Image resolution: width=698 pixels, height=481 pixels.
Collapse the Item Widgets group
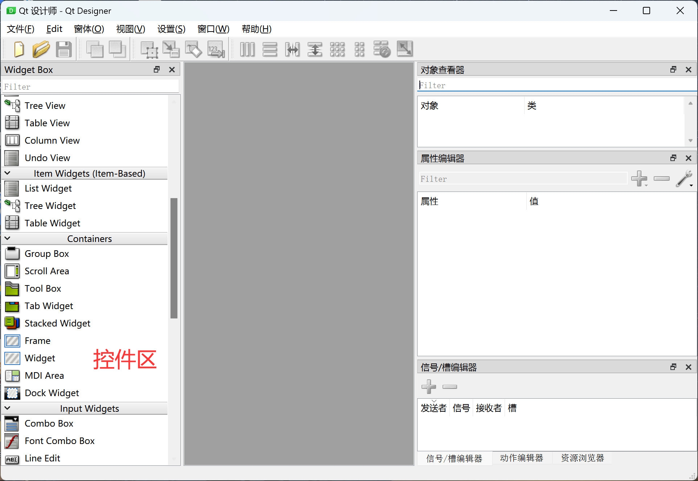click(x=8, y=173)
